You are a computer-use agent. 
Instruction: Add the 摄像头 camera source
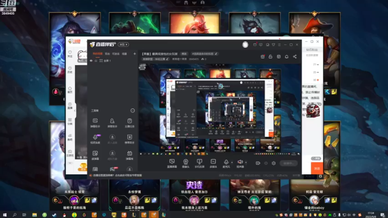pyautogui.click(x=186, y=163)
